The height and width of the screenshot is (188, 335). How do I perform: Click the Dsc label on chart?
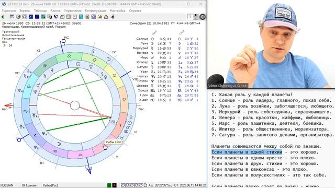[x=141, y=109]
